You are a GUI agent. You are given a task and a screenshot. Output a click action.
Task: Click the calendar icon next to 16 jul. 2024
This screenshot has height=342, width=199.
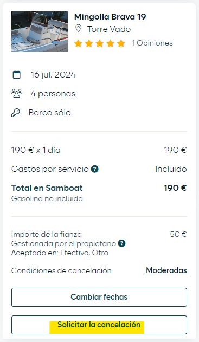tap(17, 74)
